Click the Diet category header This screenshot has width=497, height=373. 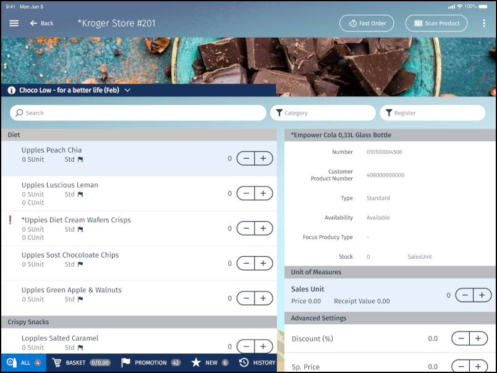click(139, 135)
